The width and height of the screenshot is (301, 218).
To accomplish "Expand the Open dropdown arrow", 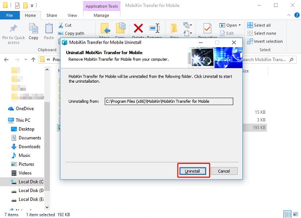I will pyautogui.click(x=240, y=26).
